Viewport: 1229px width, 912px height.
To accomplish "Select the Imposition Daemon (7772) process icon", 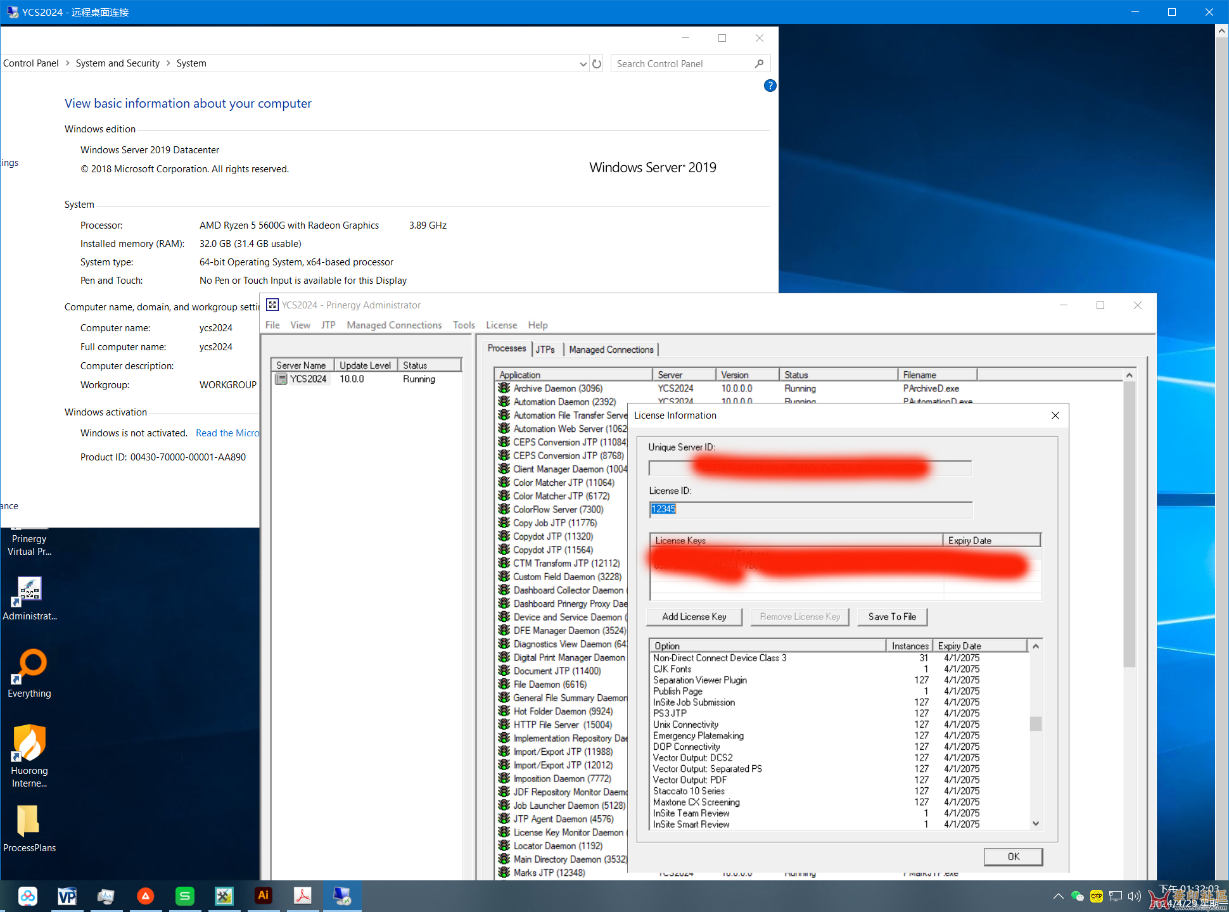I will pos(504,778).
